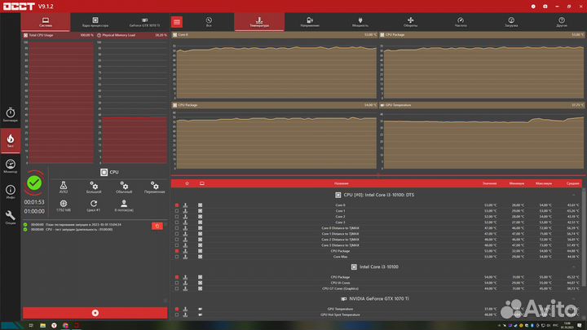This screenshot has width=587, height=330.
Task: Collapse the Intel Core i3-10100 sensor group
Action: [x=573, y=266]
